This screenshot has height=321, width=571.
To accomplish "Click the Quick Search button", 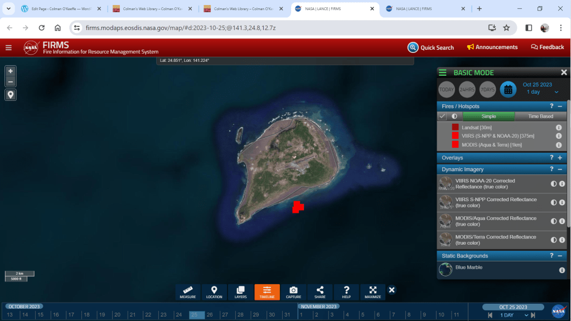I will coord(430,47).
